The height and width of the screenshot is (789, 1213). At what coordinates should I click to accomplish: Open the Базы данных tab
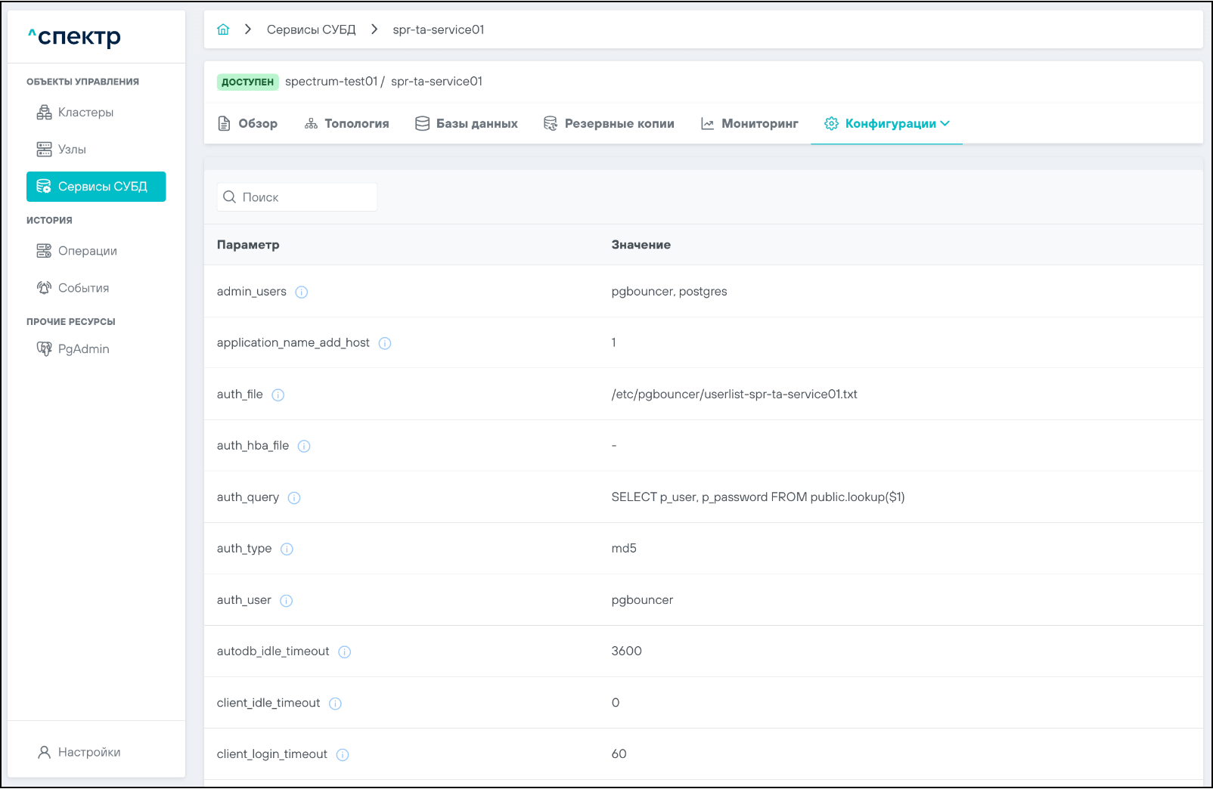pyautogui.click(x=467, y=123)
